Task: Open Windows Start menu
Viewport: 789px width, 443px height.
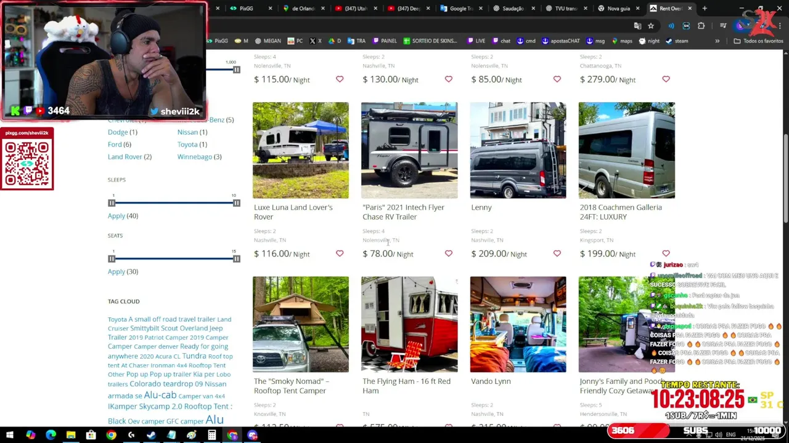Action: click(10, 435)
